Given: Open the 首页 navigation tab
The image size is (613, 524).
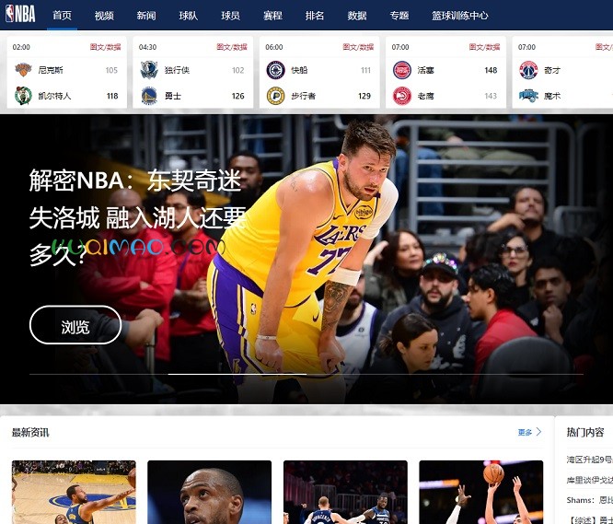Looking at the screenshot, I should [62, 16].
